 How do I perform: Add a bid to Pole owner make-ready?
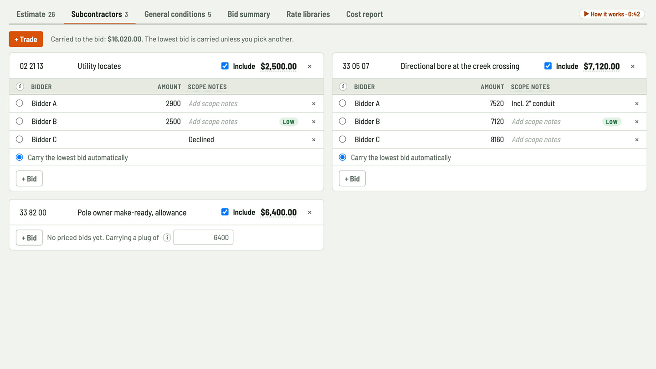point(29,237)
